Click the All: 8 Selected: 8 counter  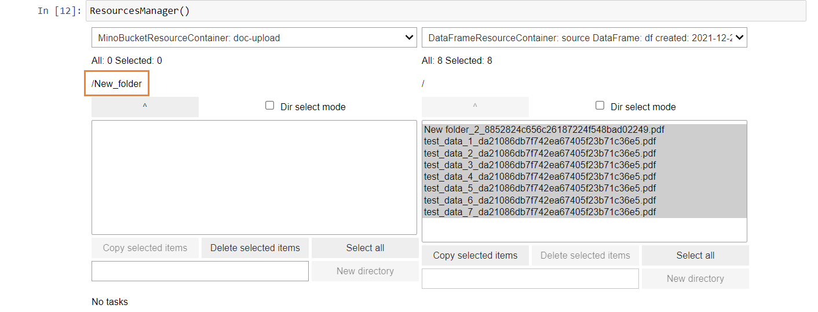click(x=457, y=60)
